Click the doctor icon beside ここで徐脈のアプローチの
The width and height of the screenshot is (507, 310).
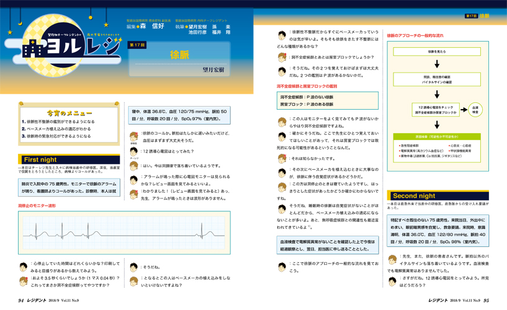tap(282, 267)
